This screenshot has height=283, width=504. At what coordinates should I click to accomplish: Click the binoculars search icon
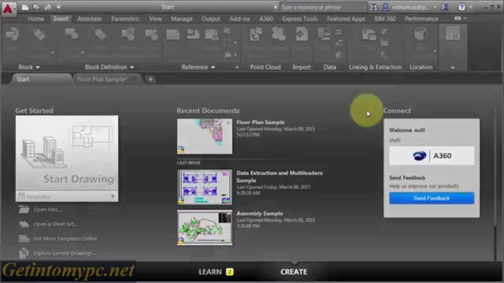[374, 7]
